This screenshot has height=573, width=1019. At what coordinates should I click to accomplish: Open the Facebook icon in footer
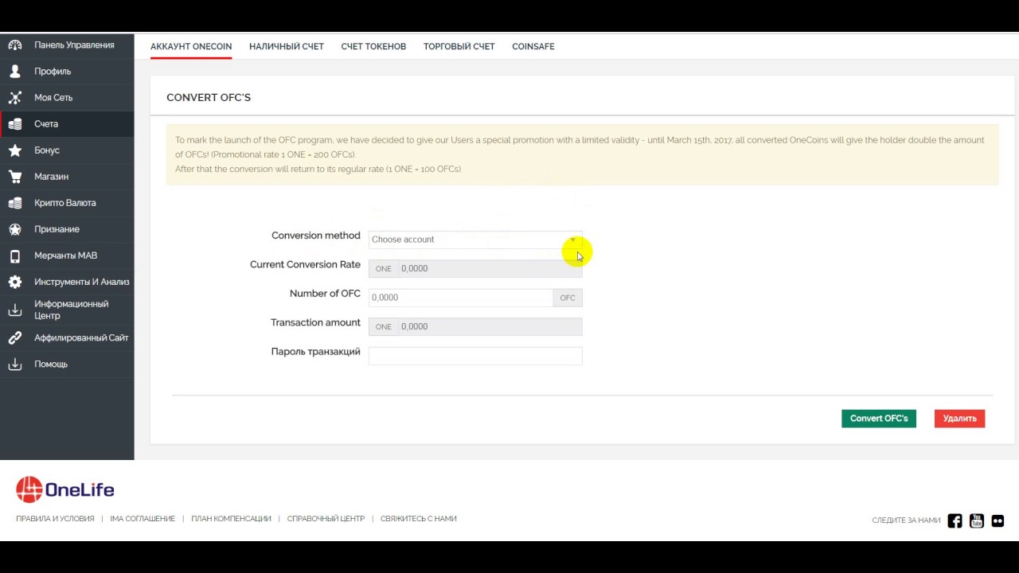[955, 521]
